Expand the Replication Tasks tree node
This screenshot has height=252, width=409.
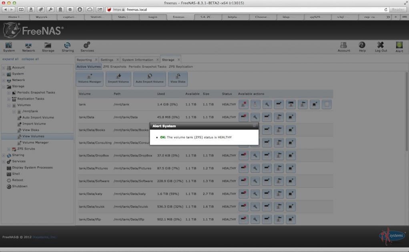(9, 99)
